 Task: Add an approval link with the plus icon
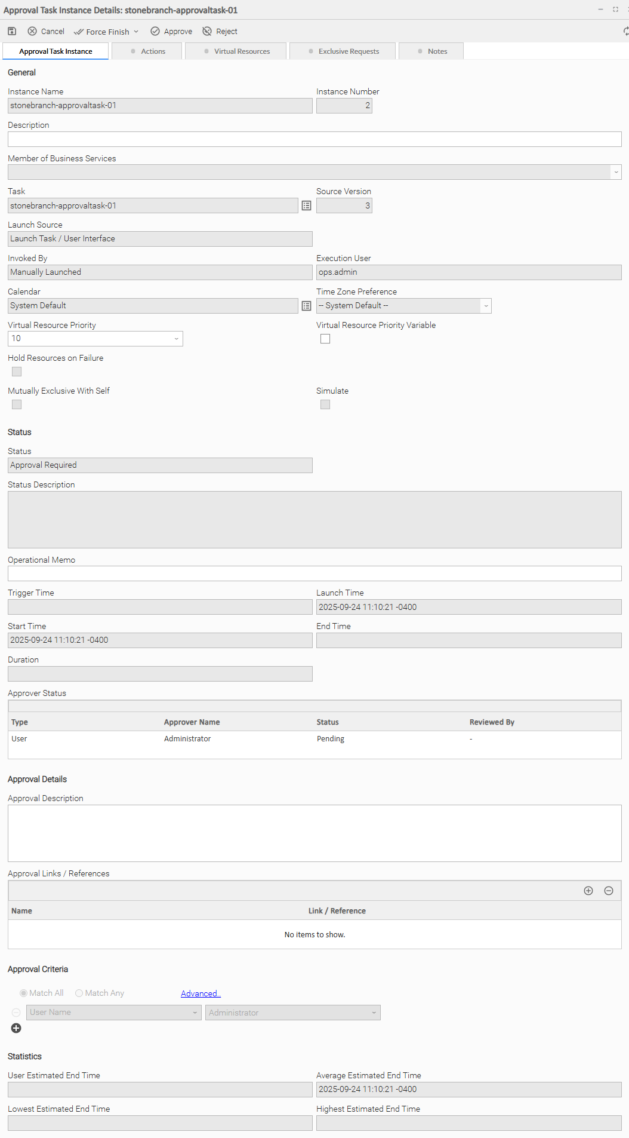(x=588, y=891)
